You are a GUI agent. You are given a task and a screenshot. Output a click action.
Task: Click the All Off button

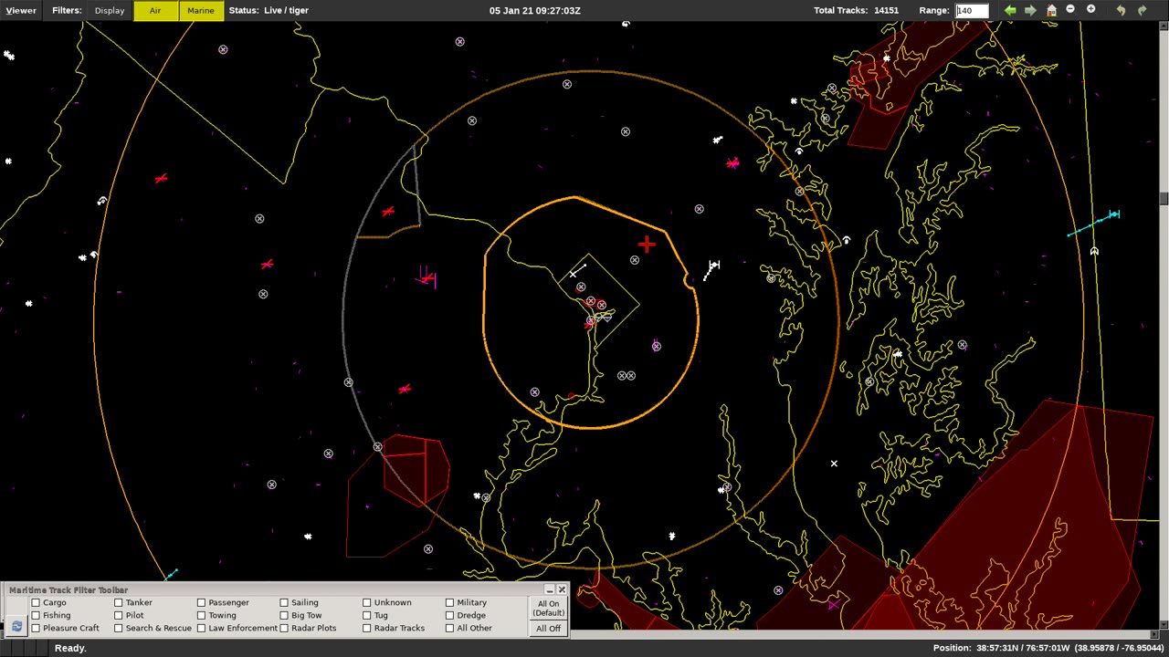[x=548, y=628]
